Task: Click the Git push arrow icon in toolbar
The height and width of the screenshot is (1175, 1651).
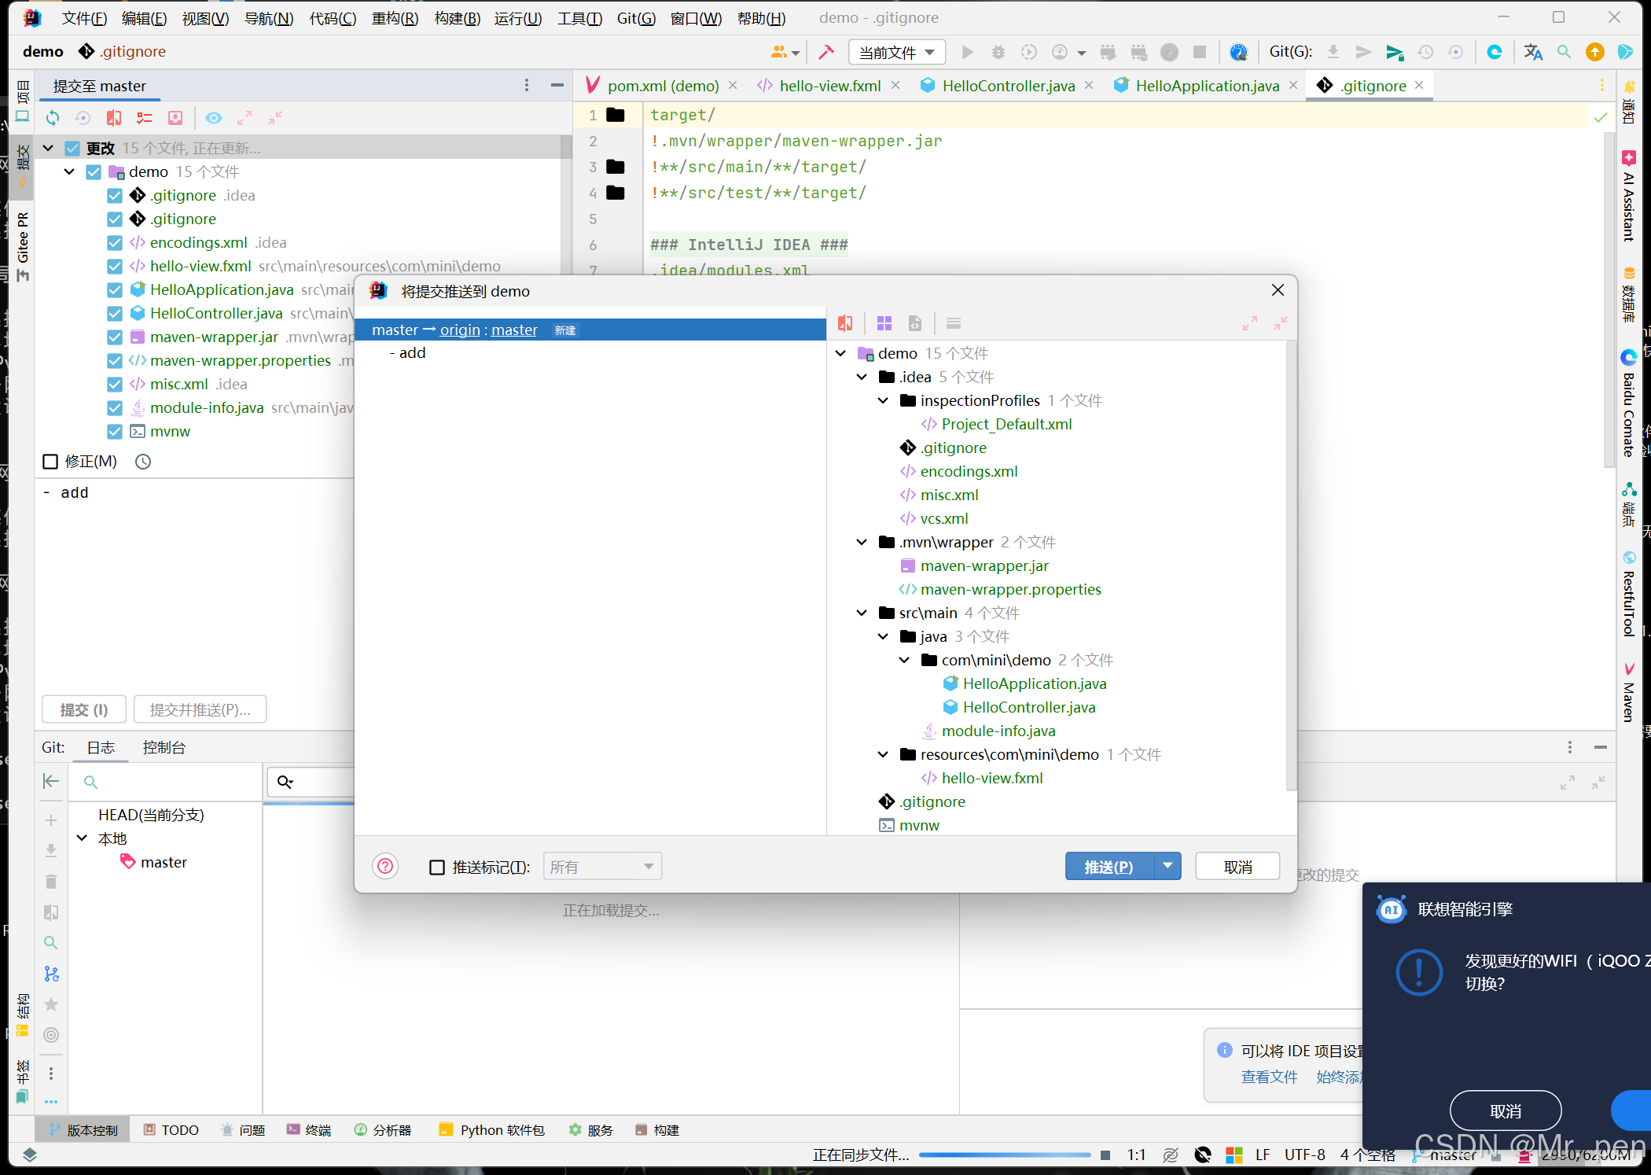Action: click(x=1394, y=52)
